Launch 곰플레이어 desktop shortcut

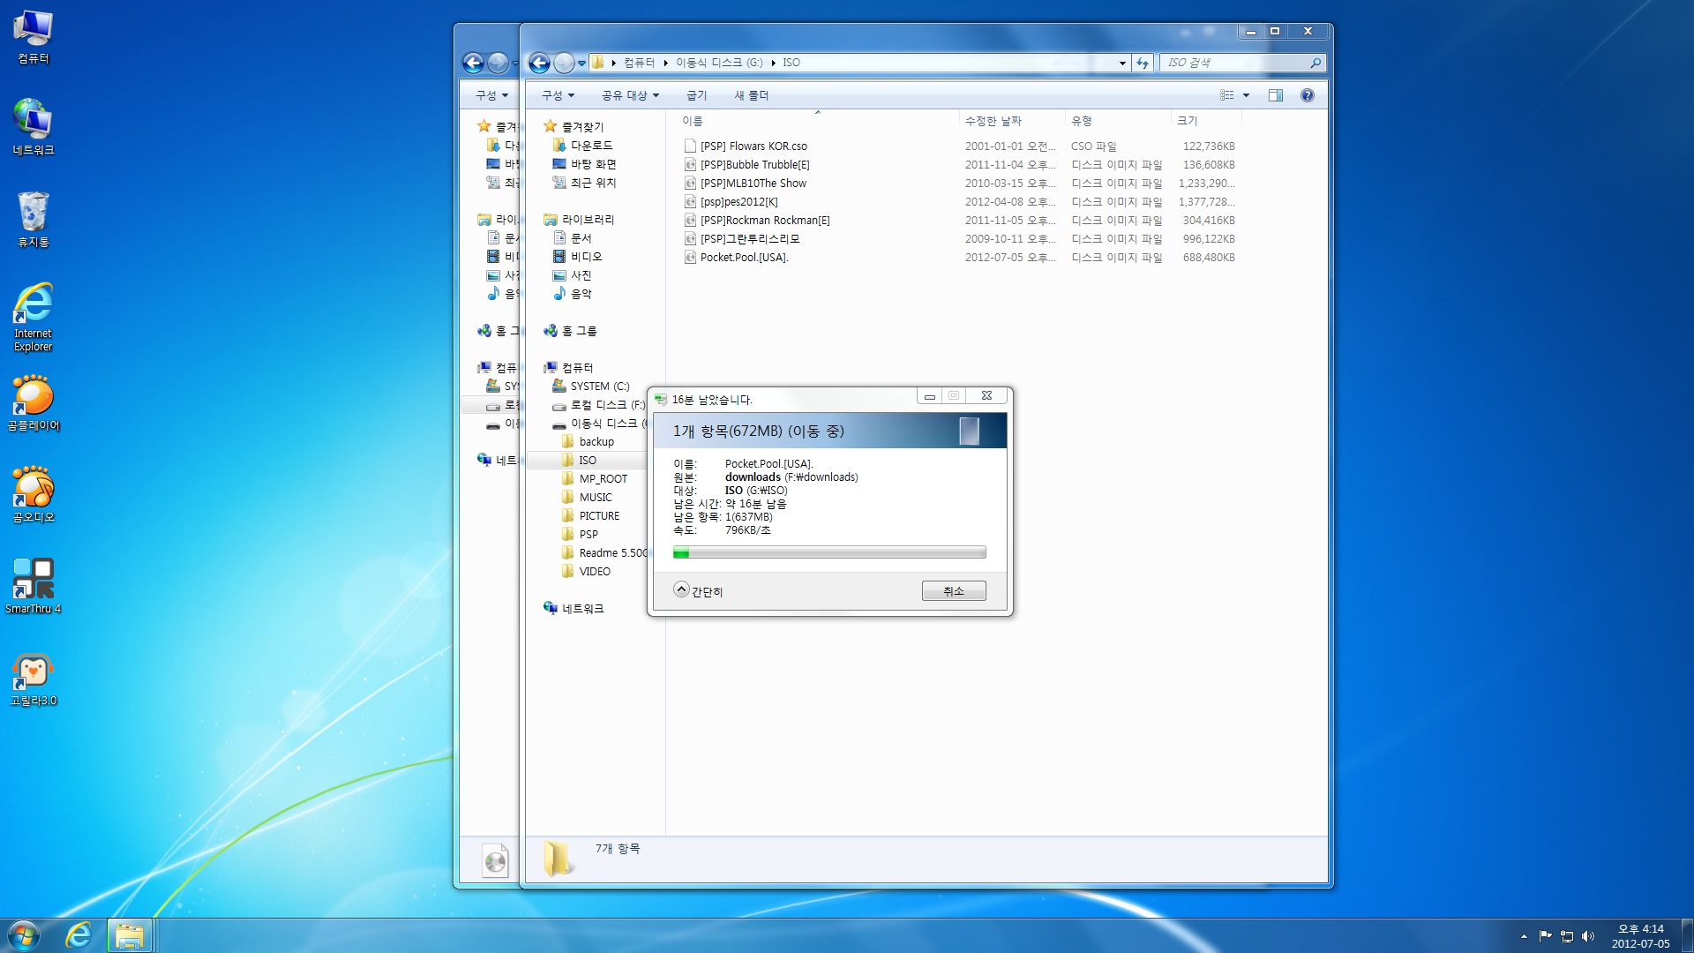point(34,403)
